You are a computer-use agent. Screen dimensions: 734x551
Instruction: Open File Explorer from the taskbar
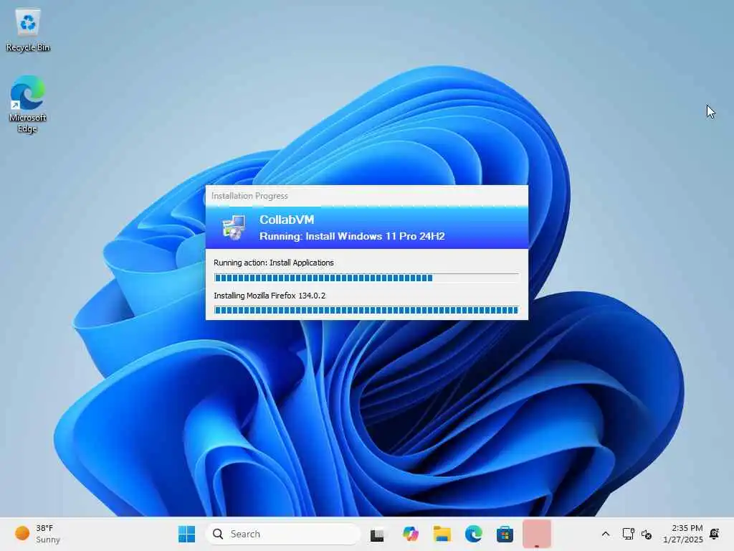(442, 534)
